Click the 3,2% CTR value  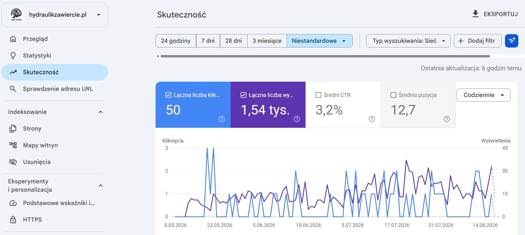coord(329,110)
